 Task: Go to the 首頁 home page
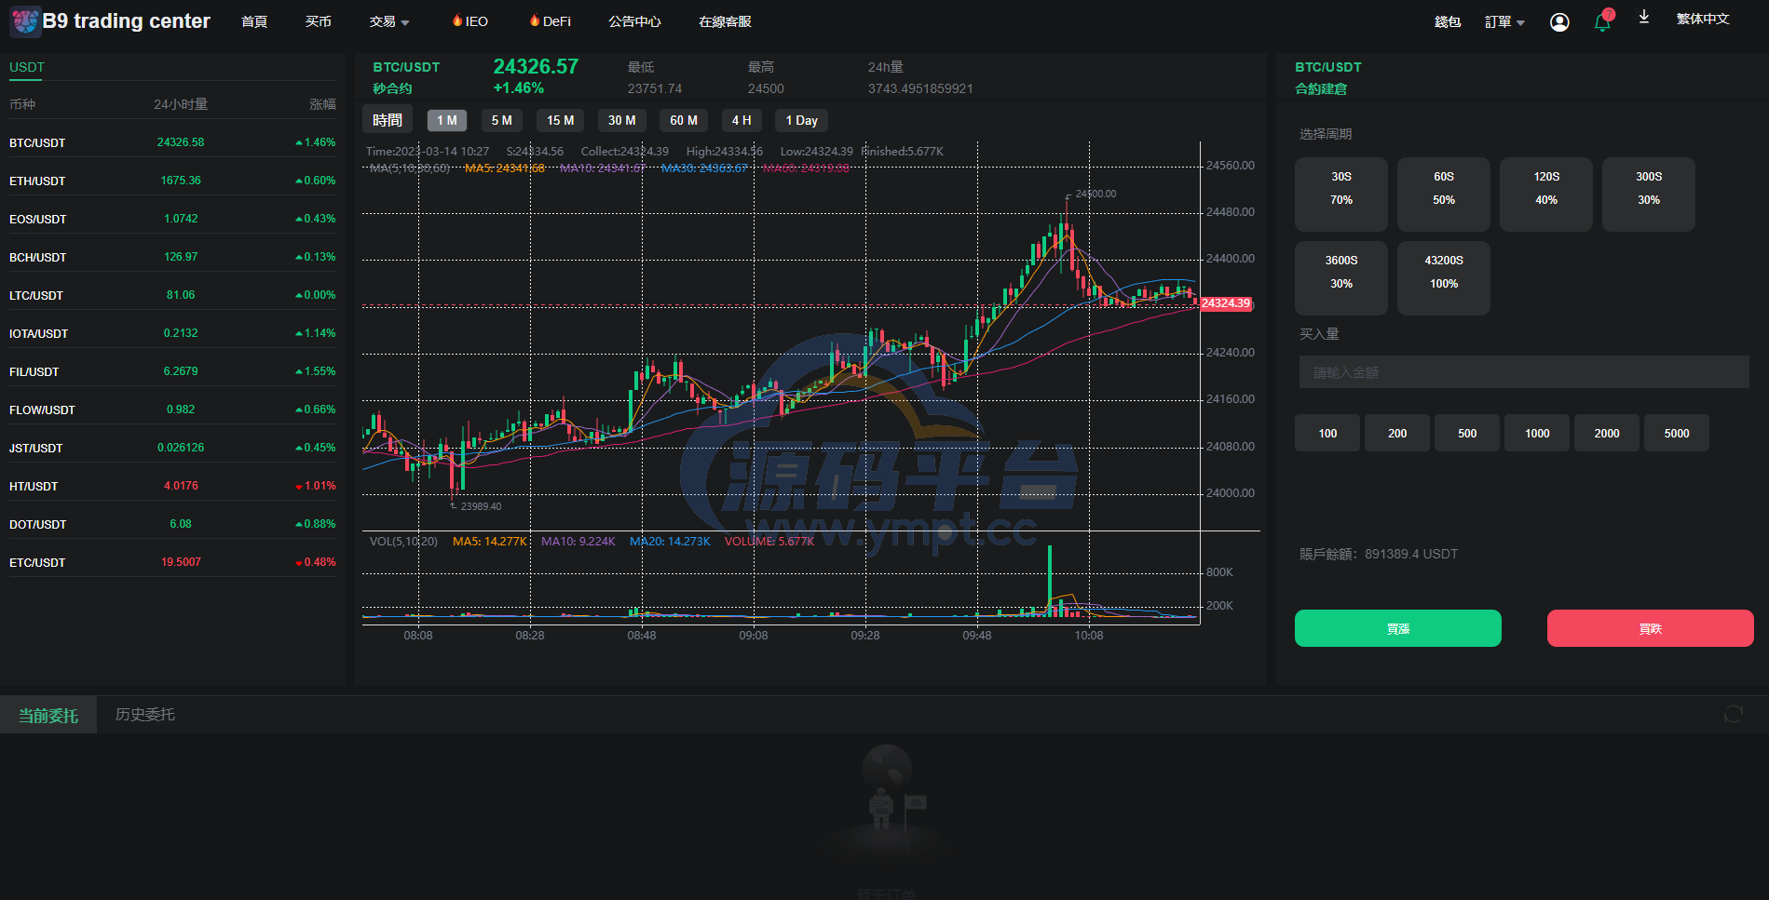(254, 21)
